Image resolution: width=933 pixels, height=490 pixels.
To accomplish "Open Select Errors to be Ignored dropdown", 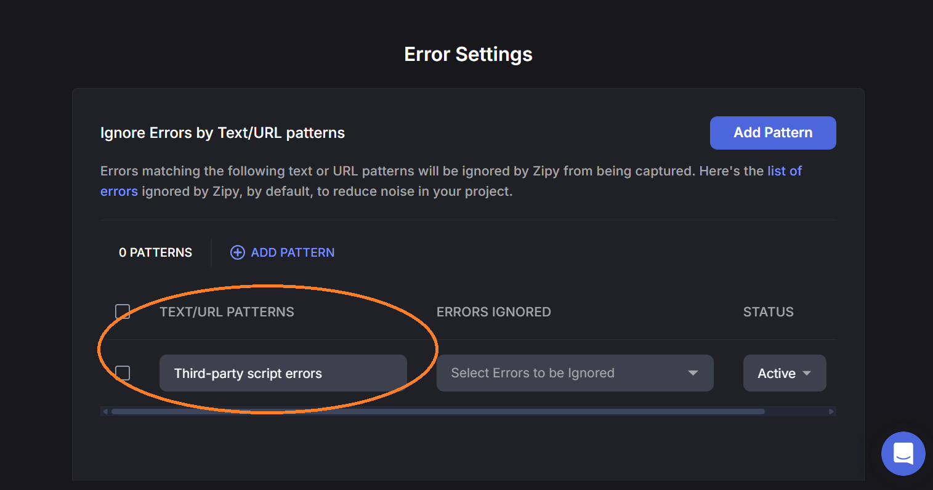I will 567,373.
